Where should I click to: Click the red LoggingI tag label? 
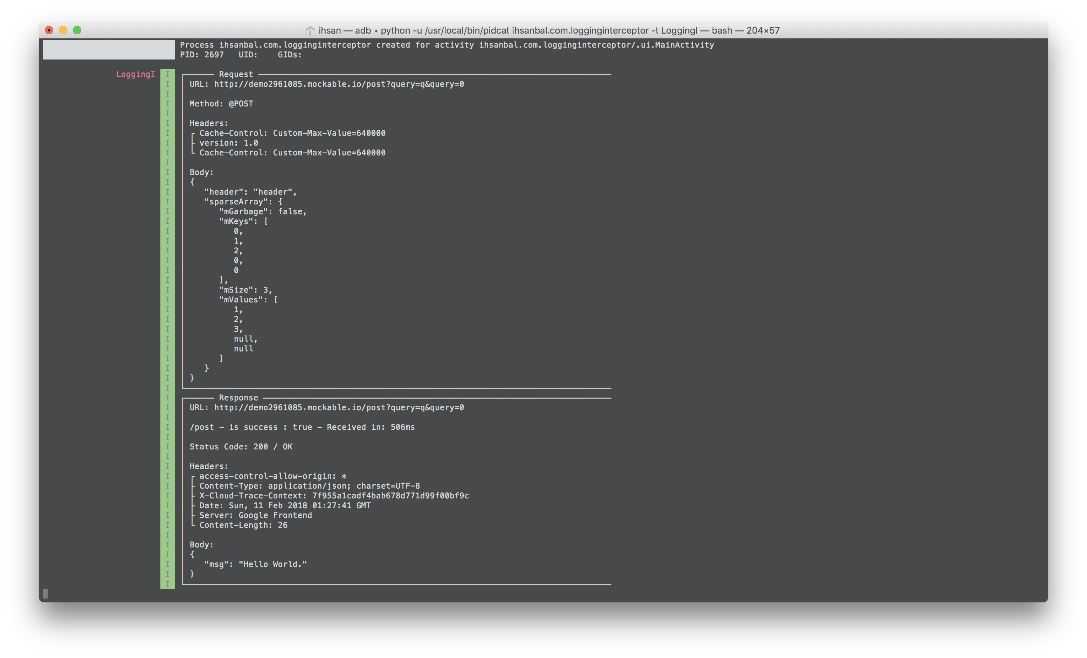tap(136, 74)
